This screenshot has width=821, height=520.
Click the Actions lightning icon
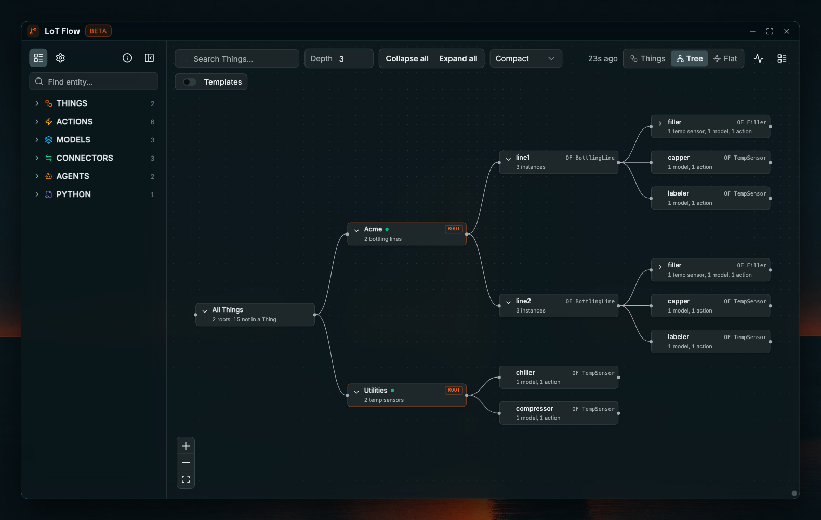pyautogui.click(x=49, y=122)
